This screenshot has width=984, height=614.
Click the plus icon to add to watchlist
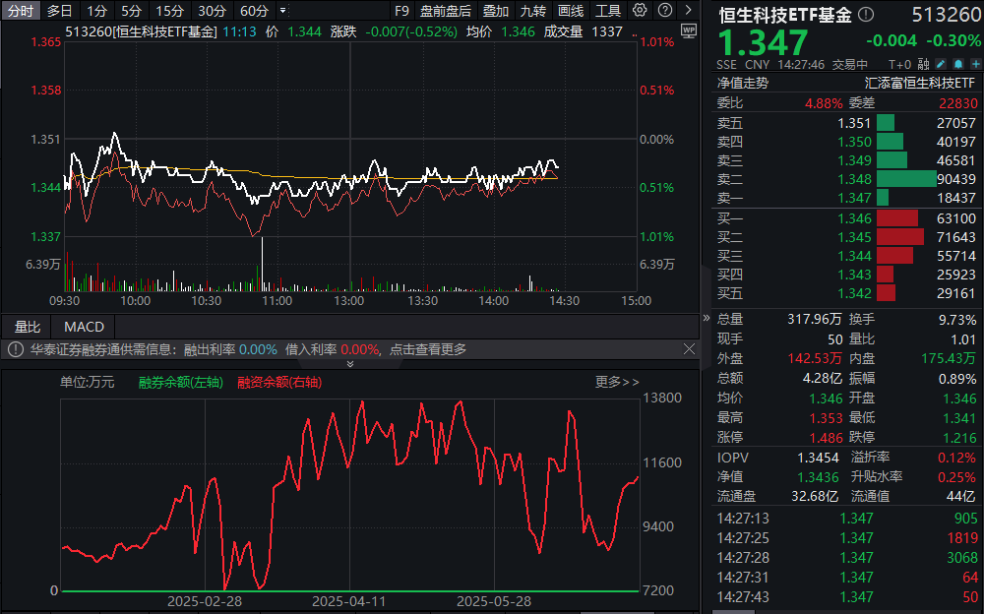click(976, 64)
